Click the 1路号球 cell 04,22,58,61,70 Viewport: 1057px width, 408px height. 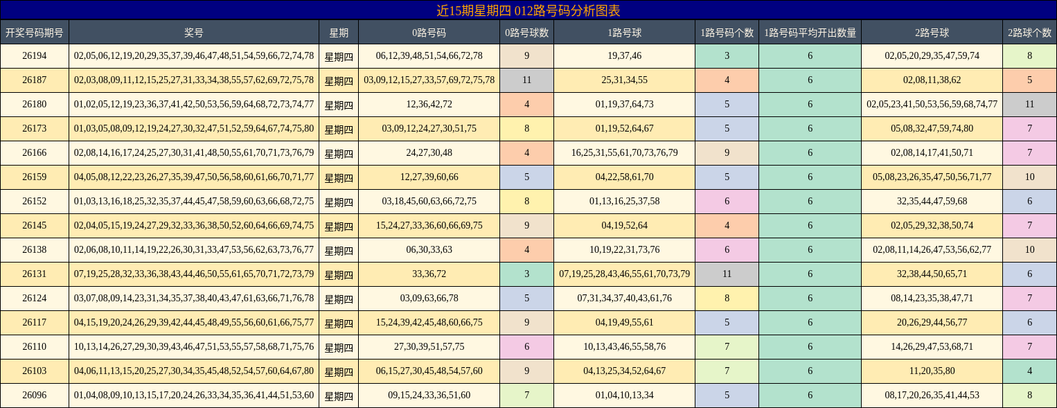click(x=624, y=177)
